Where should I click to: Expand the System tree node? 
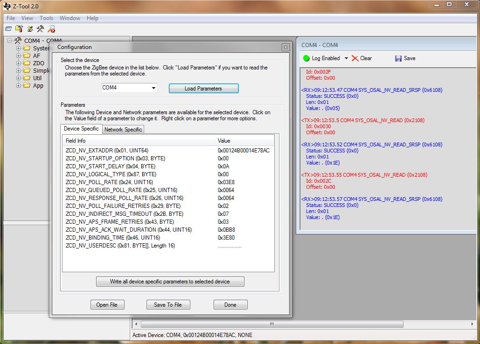tap(18, 48)
